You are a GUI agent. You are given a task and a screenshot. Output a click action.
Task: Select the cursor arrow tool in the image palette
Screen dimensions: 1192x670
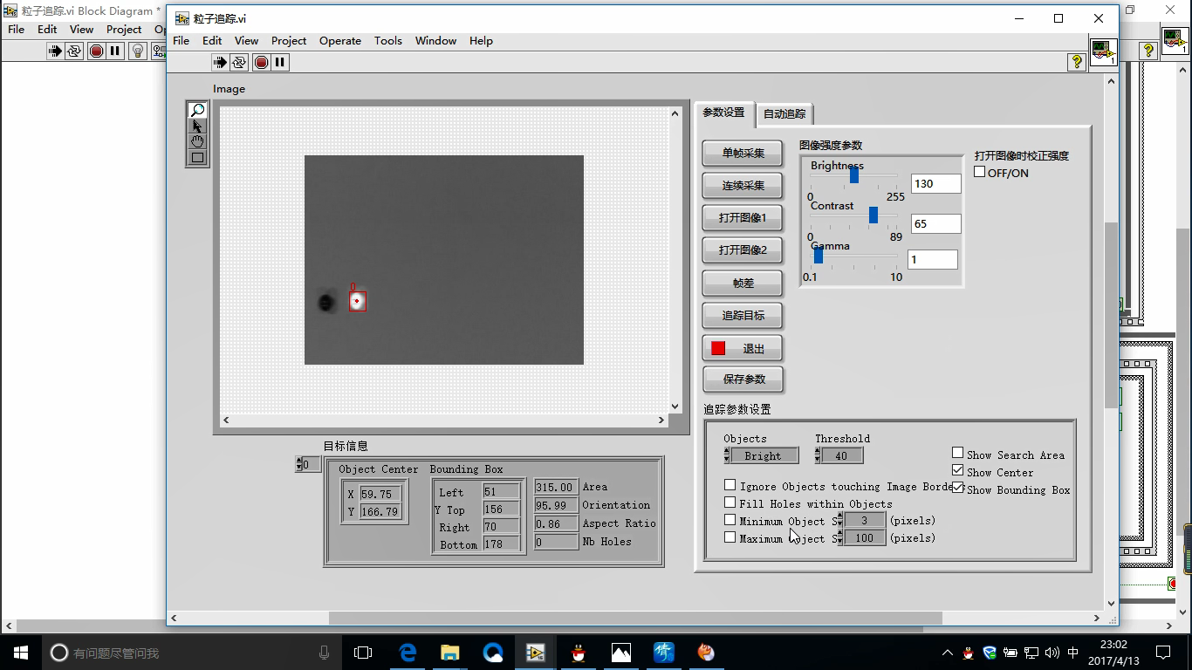pos(198,125)
